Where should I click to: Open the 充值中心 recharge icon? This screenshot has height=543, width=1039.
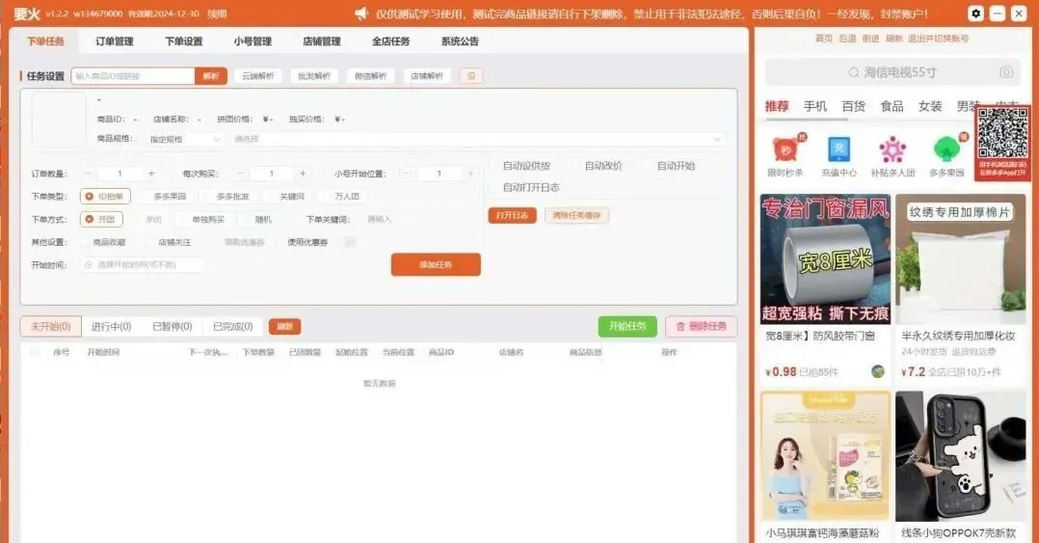(x=839, y=150)
